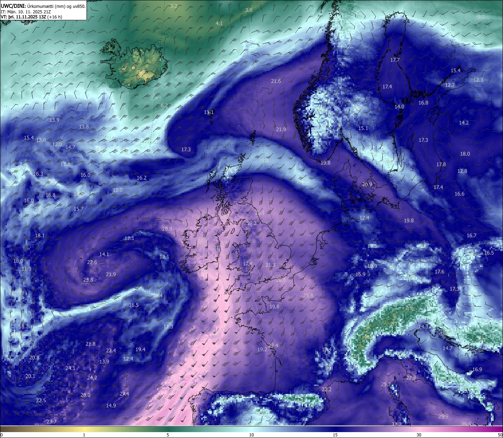The width and height of the screenshot is (503, 438).
Task: Click the 22.8 value near Corsica
Action: click(x=411, y=377)
